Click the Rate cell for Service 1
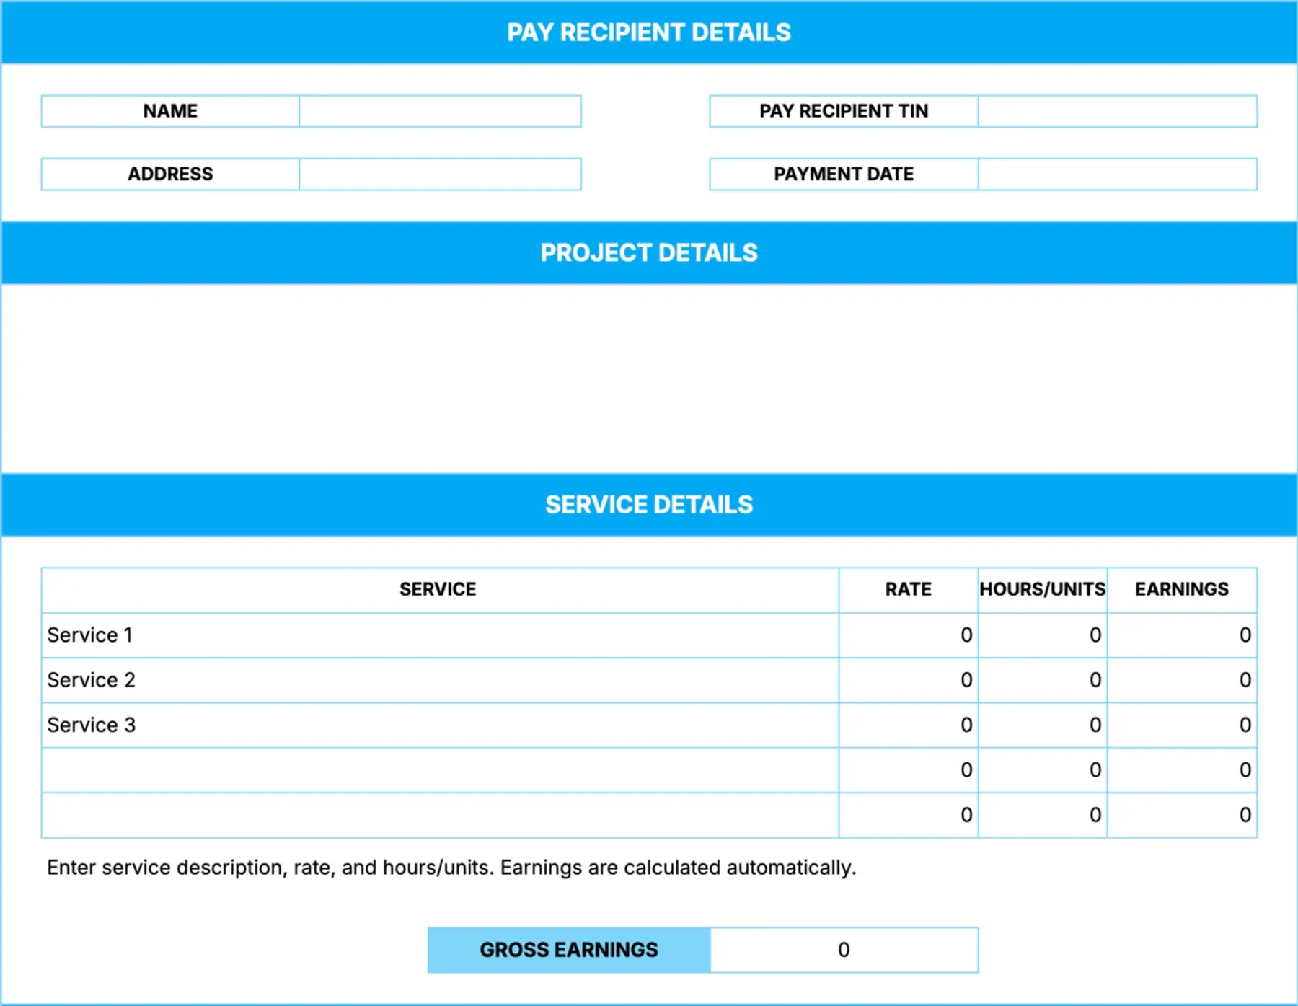This screenshot has width=1298, height=1006. coord(908,635)
